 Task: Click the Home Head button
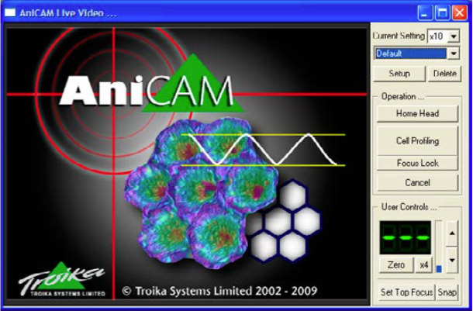pyautogui.click(x=417, y=113)
